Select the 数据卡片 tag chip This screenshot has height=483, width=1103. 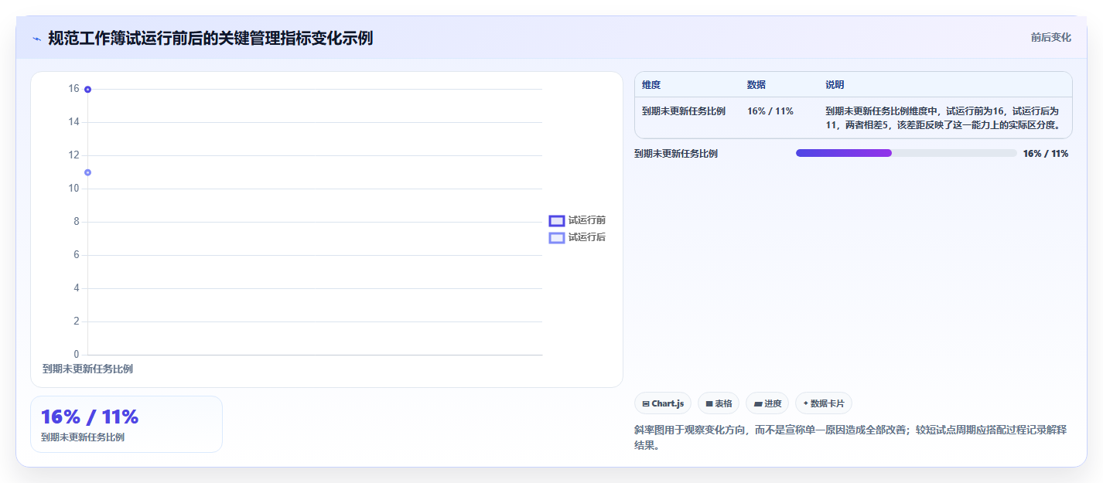824,403
